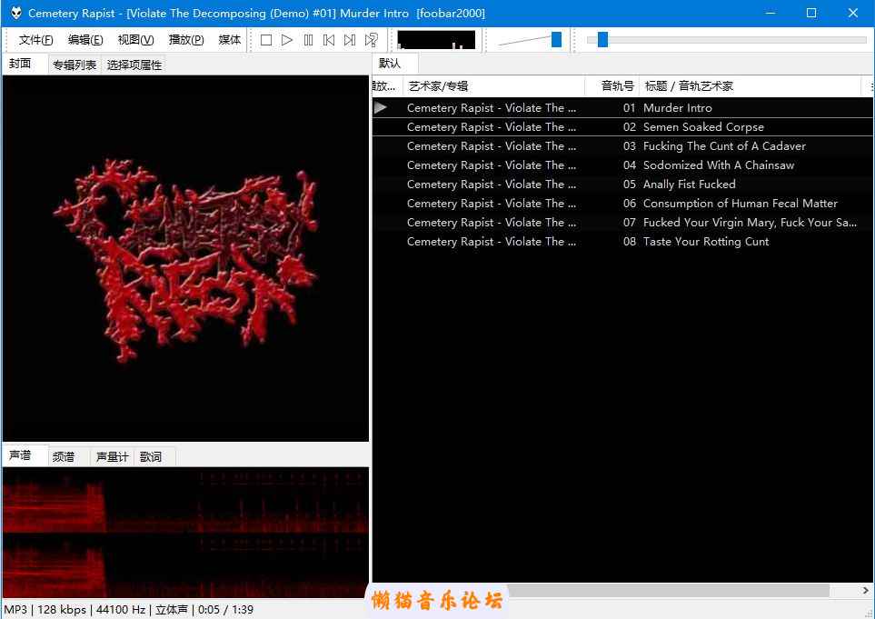
Task: Click the "0:05 / 1:39" playback time
Action: [225, 610]
